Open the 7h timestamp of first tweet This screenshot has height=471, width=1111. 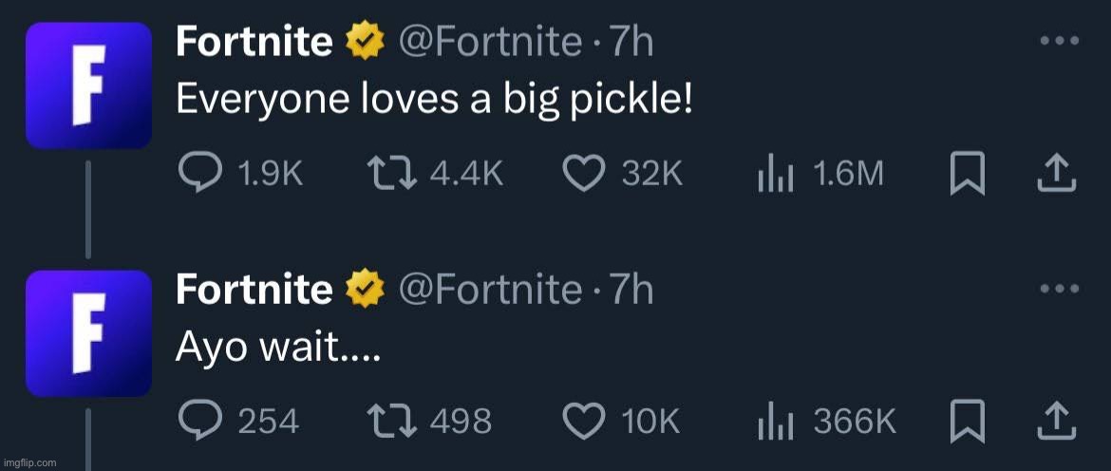(x=631, y=42)
